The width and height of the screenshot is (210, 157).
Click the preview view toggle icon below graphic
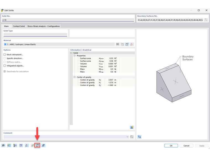pyautogui.click(x=139, y=137)
